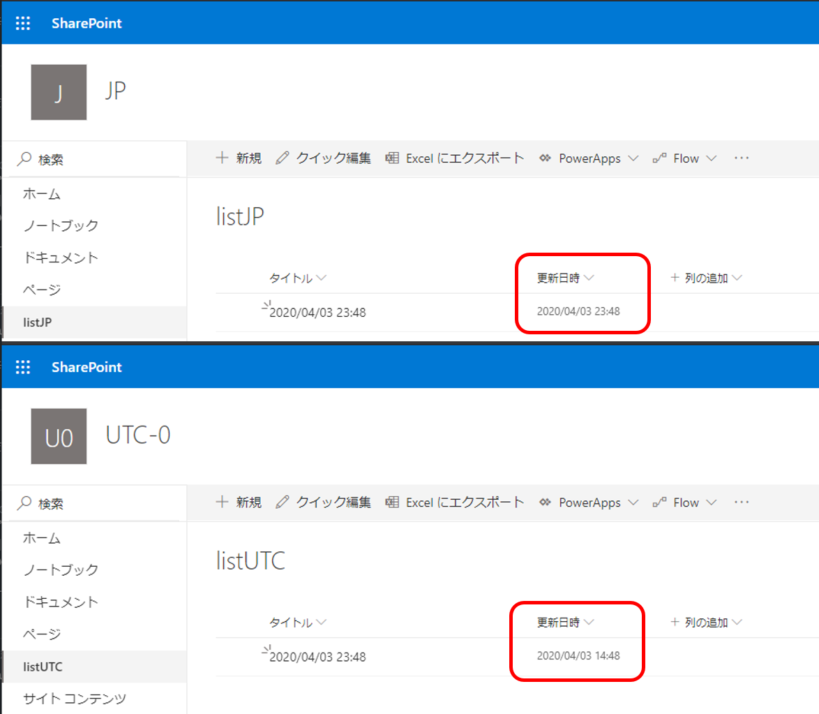Viewport: 819px width, 714px height.
Task: Open ノートブック in UTC-0 site navigation
Action: pyautogui.click(x=61, y=570)
